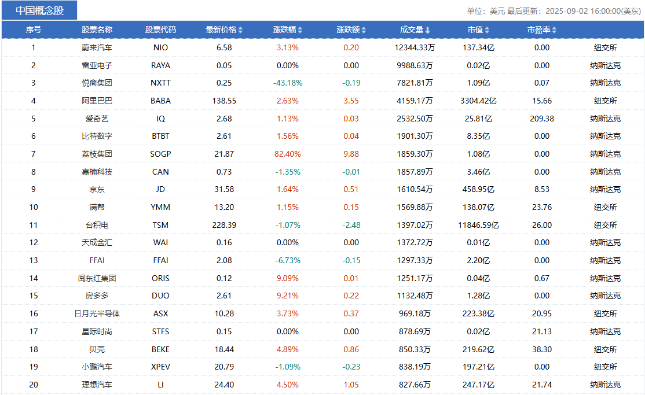Click the -43.18% change value
Image resolution: width=645 pixels, height=395 pixels.
pyautogui.click(x=288, y=83)
